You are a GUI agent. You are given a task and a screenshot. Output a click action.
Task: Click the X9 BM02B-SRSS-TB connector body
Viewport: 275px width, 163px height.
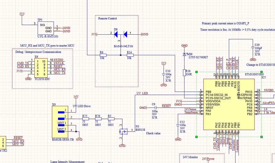tap(60, 122)
